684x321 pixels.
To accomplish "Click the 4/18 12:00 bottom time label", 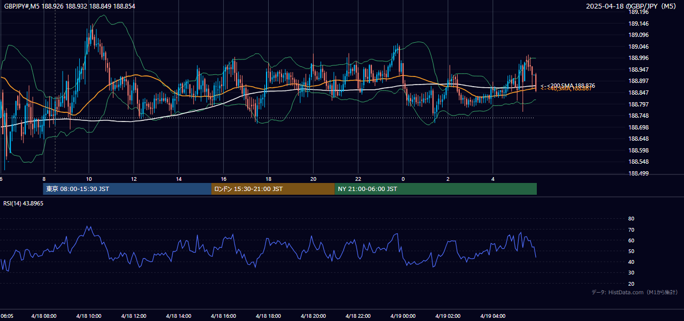I will 134,316.
